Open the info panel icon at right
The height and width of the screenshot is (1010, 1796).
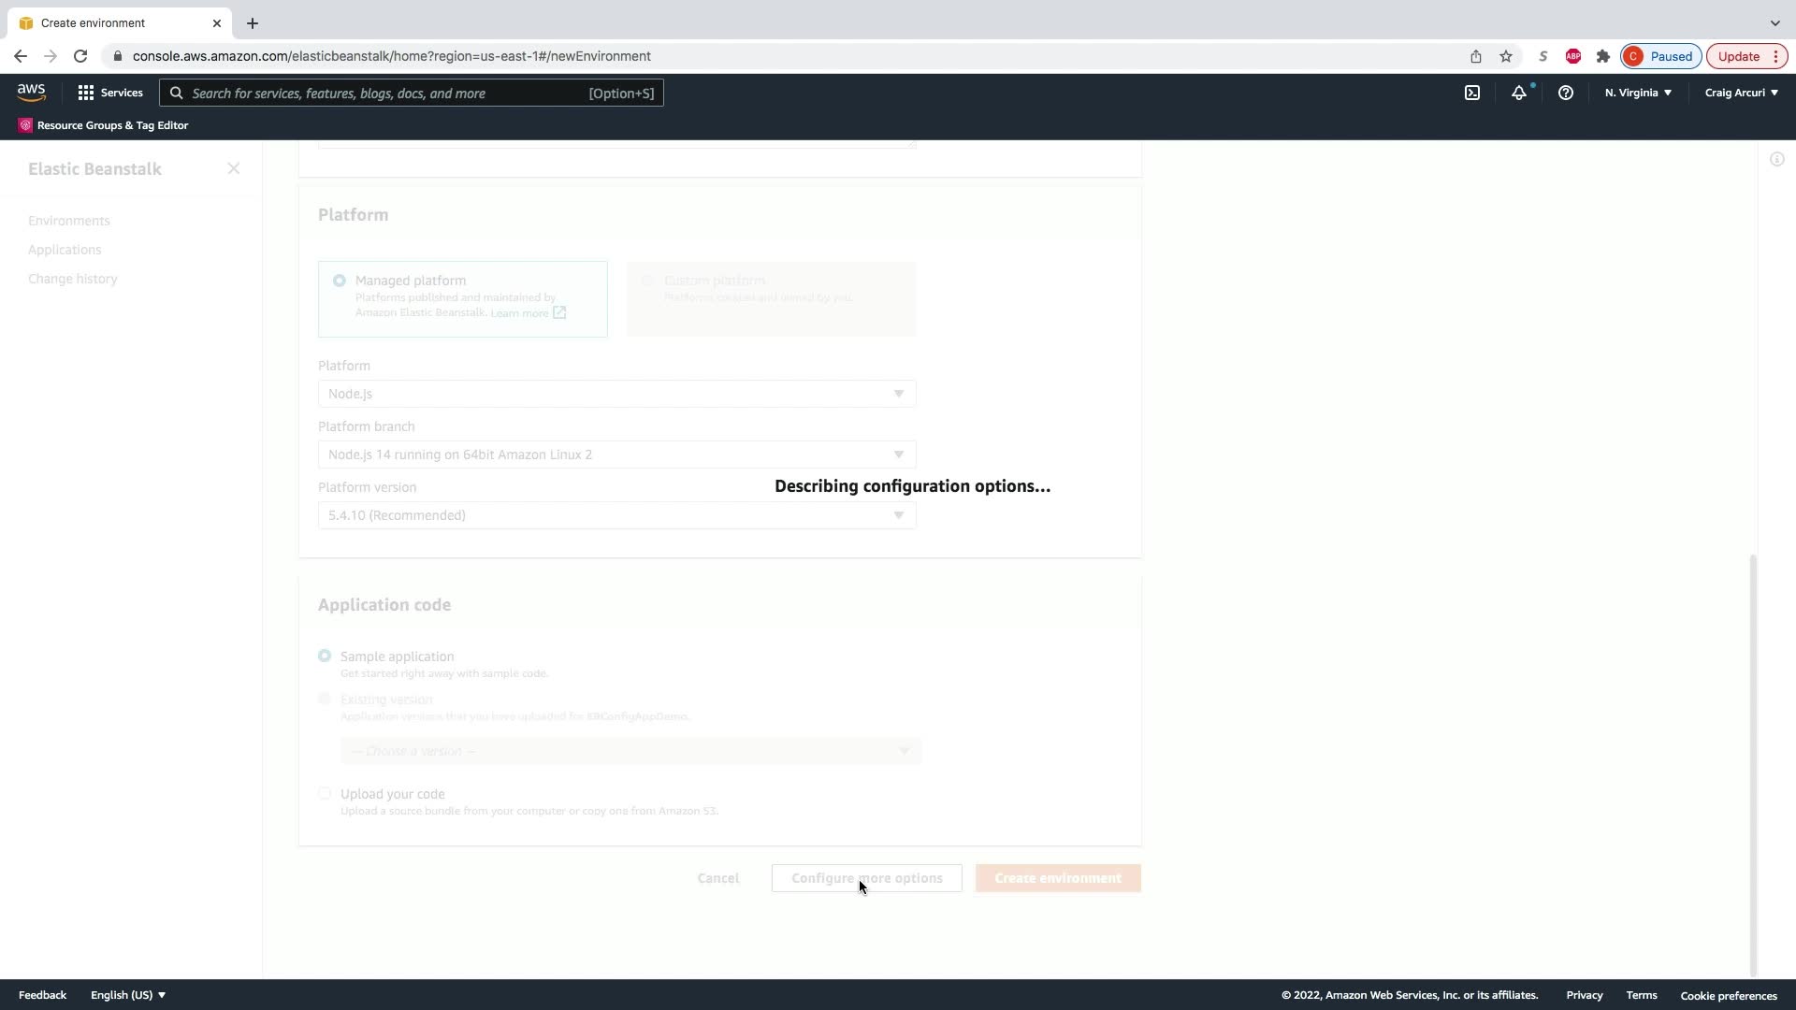[x=1777, y=160]
